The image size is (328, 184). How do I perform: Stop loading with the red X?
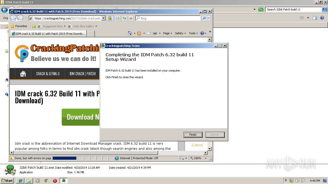(131, 18)
